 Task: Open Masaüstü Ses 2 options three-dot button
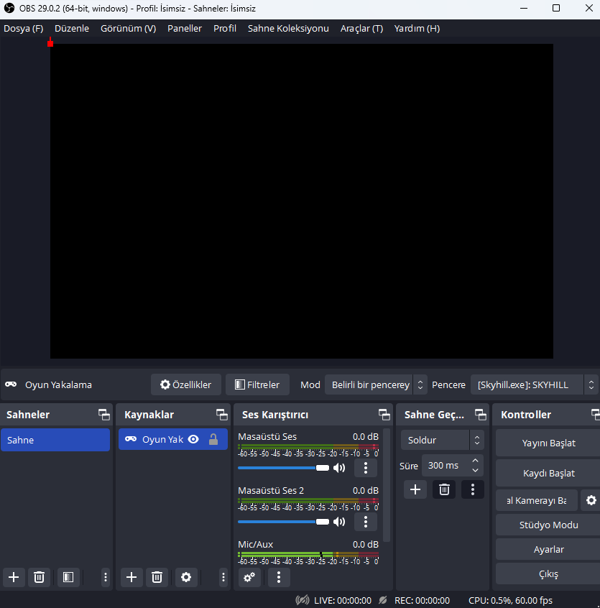(366, 522)
